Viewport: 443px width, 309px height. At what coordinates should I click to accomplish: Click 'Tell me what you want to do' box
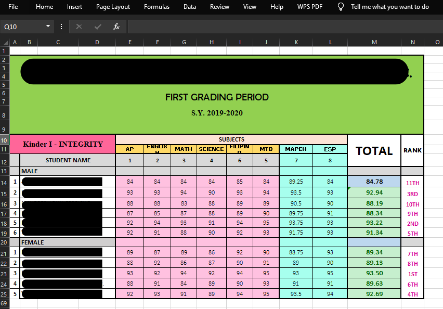pos(390,7)
